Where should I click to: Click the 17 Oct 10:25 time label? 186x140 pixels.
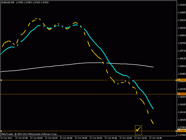pos(140,138)
